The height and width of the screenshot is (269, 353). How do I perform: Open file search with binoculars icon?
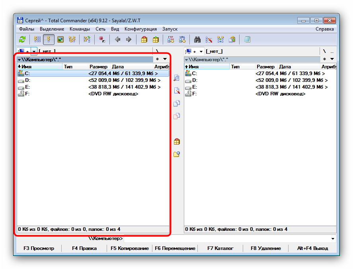pyautogui.click(x=197, y=40)
